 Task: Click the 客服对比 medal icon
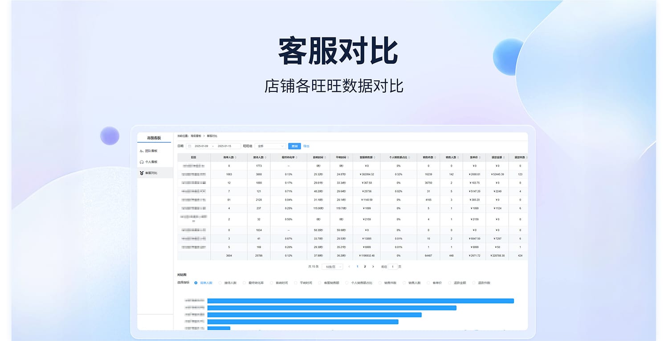click(x=142, y=173)
